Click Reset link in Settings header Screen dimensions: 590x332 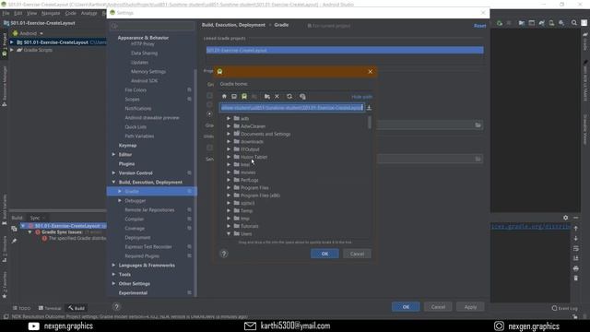(479, 26)
